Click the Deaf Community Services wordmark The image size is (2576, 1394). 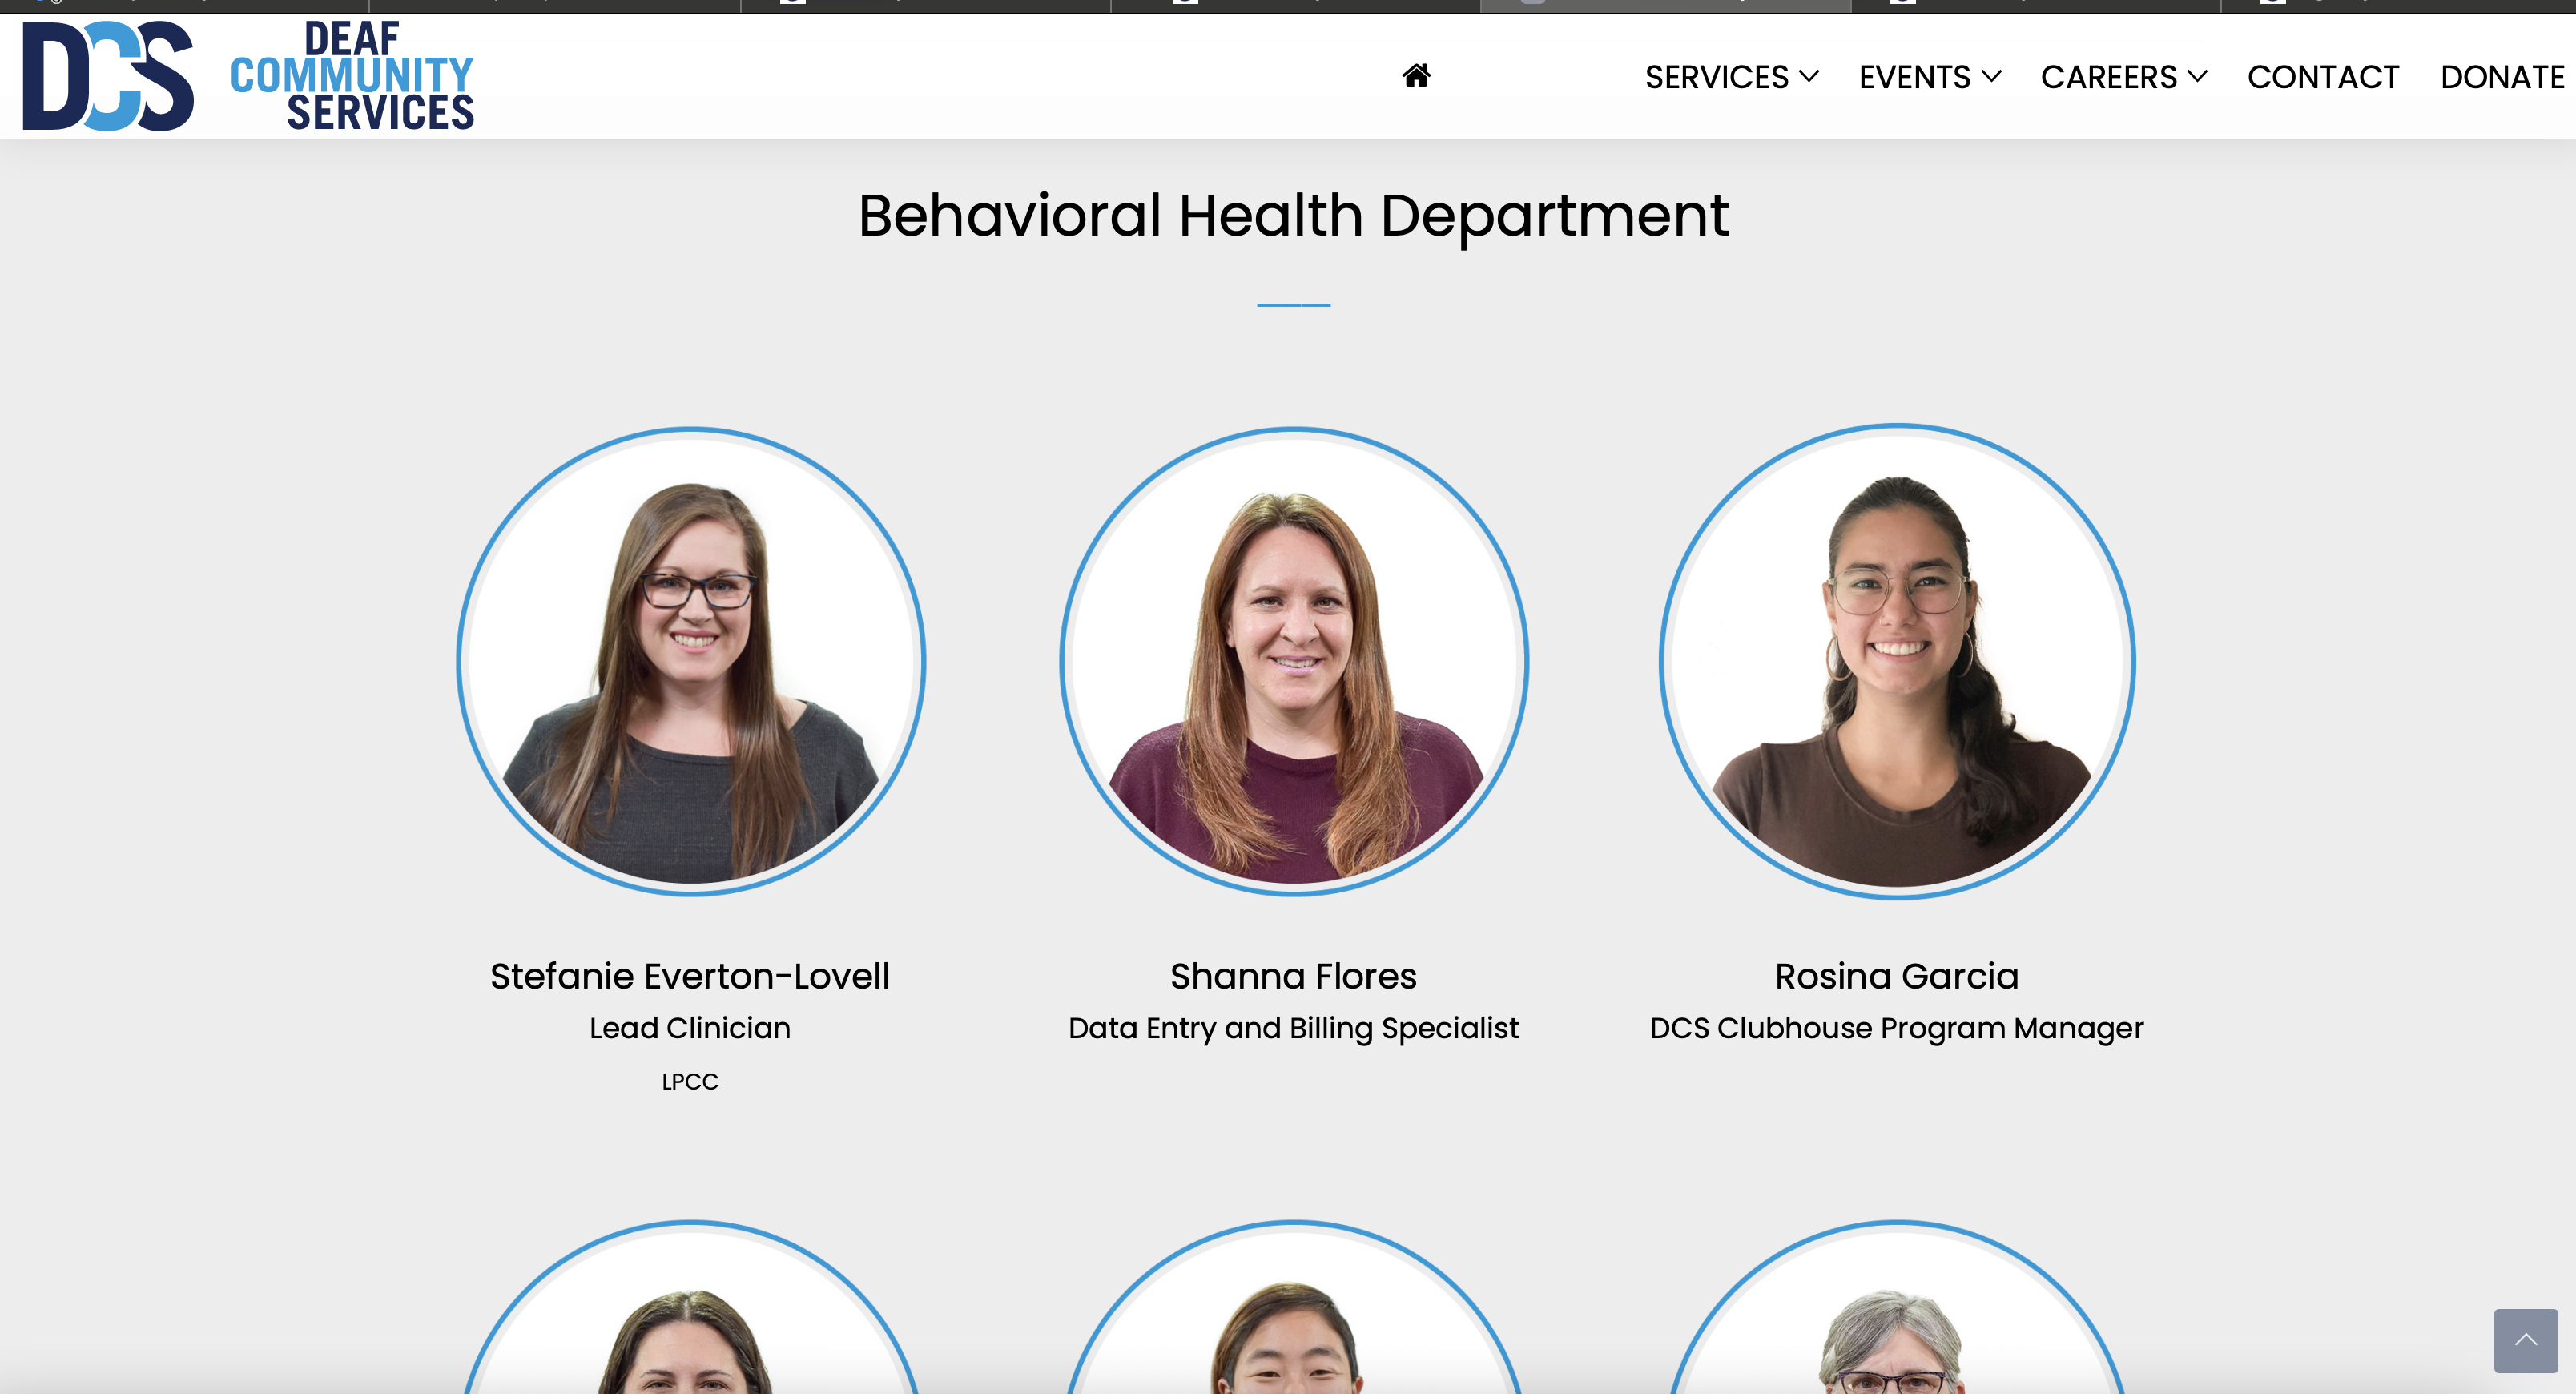(x=352, y=76)
